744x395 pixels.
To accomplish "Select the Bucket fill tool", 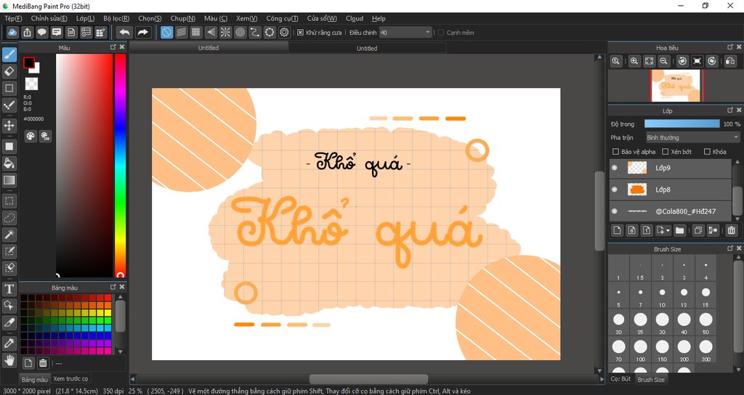I will (9, 163).
